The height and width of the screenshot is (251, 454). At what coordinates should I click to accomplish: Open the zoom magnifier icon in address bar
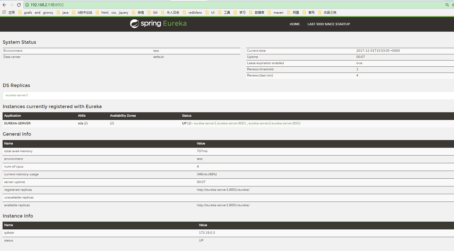click(x=447, y=5)
